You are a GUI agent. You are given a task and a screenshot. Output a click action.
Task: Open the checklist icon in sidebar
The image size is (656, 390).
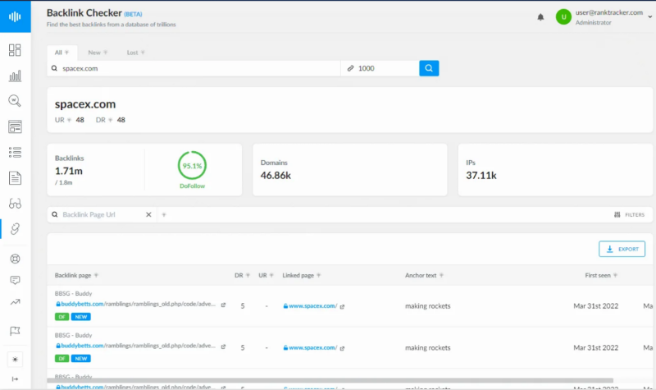coord(15,152)
